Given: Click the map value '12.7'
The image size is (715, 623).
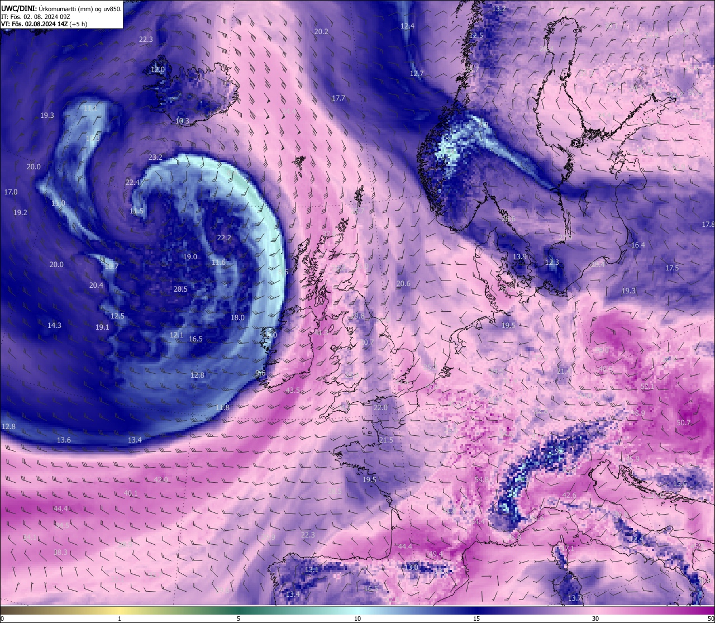Looking at the screenshot, I should 416,74.
